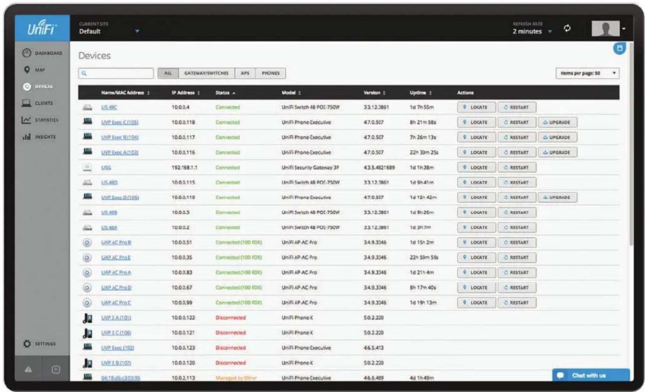Screen dimensions: 645x392
Task: Open the Chat with us button
Action: 591,375
